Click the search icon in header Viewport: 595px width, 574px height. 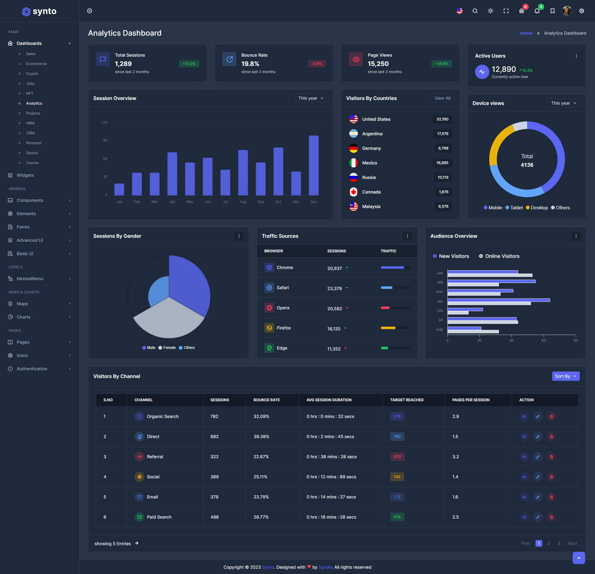point(475,11)
